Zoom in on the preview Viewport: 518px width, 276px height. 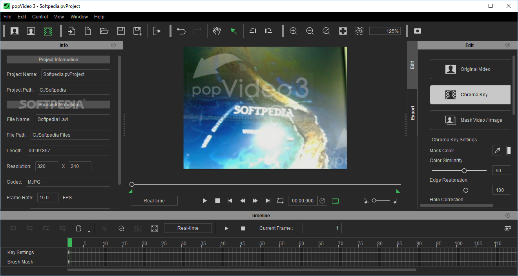[293, 31]
